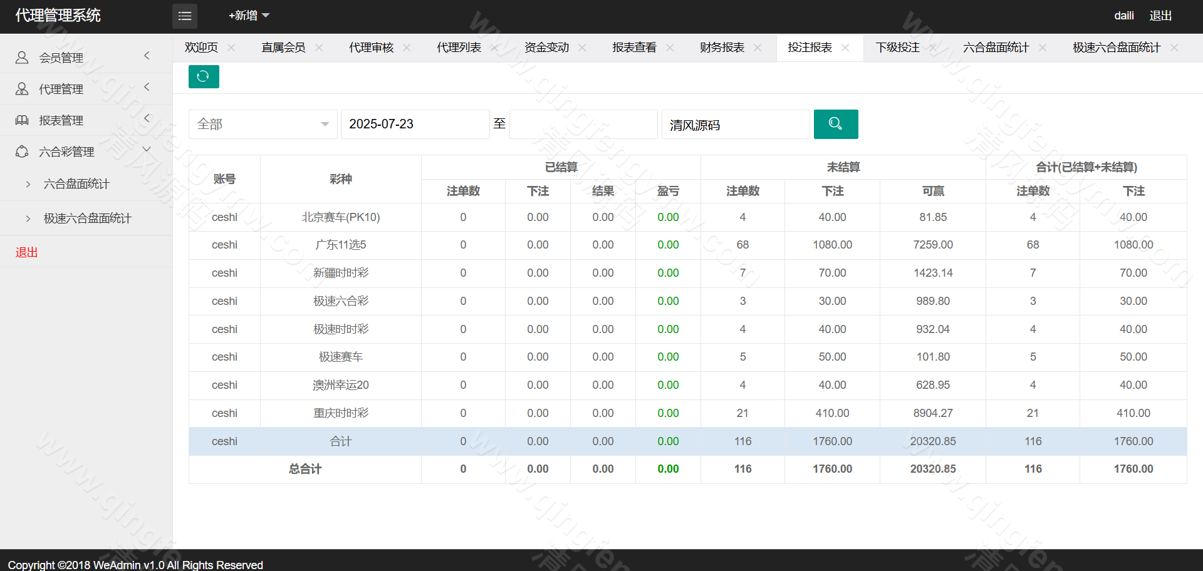This screenshot has width=1203, height=571.
Task: Open the 全部 lottery type dropdown
Action: (x=263, y=124)
